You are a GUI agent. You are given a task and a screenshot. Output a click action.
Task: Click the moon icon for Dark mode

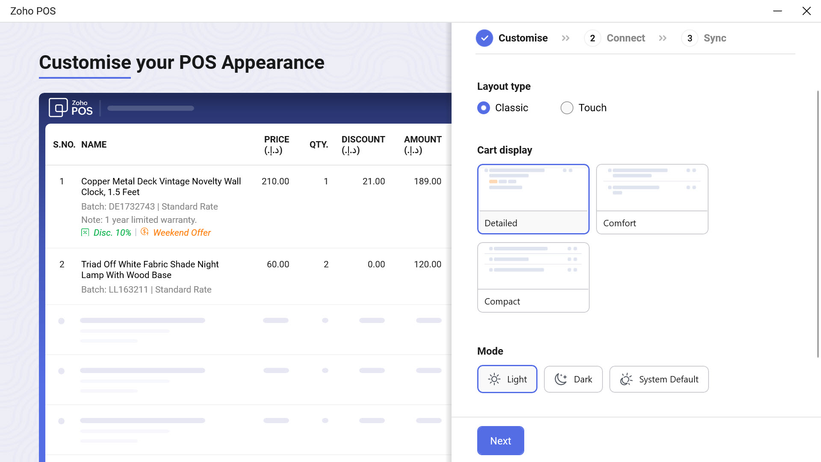(x=561, y=379)
